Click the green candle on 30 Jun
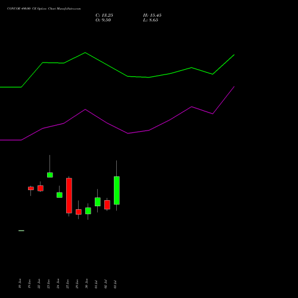This screenshot has width=298, height=298. pyautogui.click(x=88, y=211)
